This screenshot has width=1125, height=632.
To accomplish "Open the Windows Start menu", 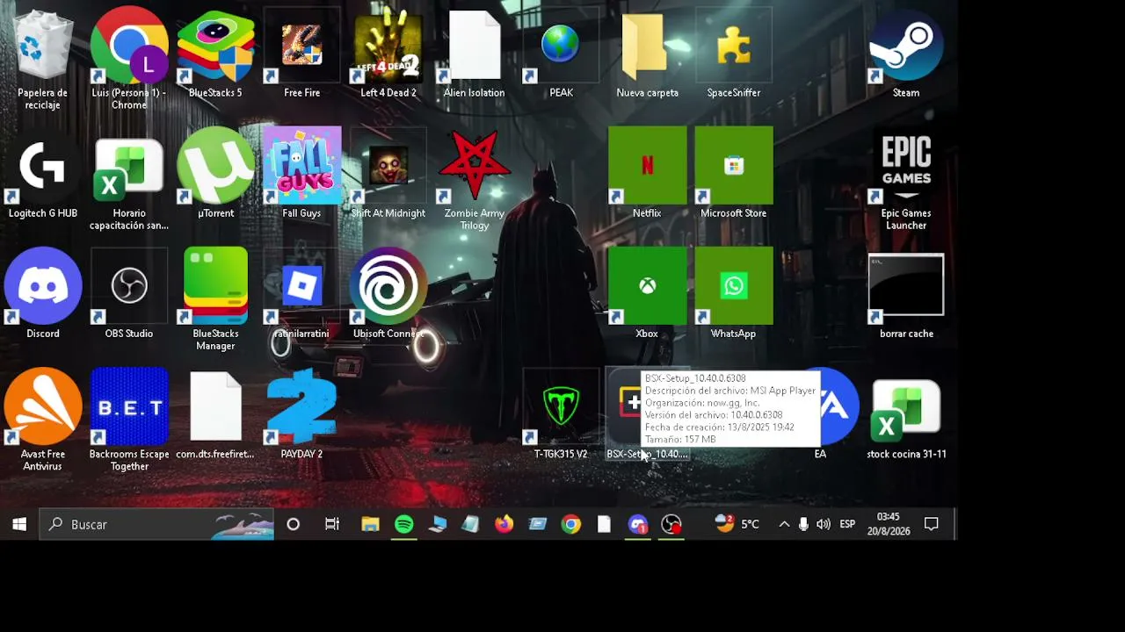I will (x=19, y=524).
